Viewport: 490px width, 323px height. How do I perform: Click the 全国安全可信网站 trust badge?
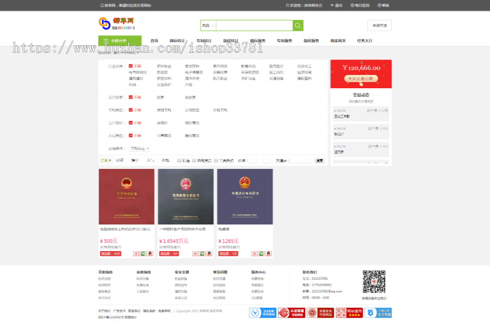320,313
